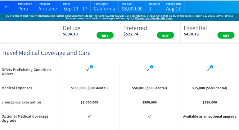Click Essential 'Available as an optional upgrade' text
This screenshot has width=239, height=130.
(210, 116)
